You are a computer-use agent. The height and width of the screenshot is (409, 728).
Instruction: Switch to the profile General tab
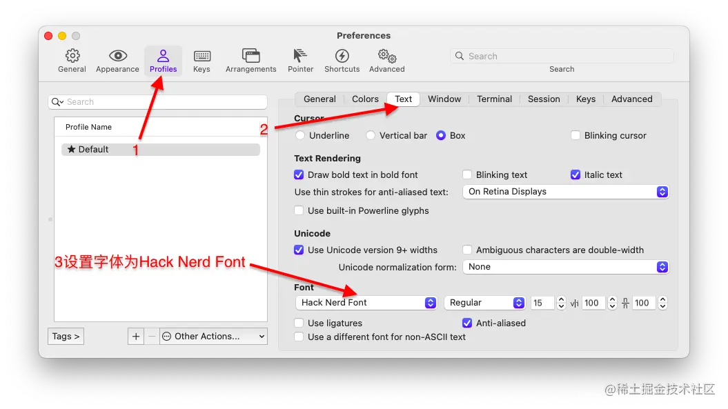coord(319,99)
